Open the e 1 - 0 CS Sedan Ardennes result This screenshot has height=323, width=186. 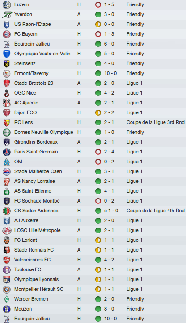click(x=111, y=211)
